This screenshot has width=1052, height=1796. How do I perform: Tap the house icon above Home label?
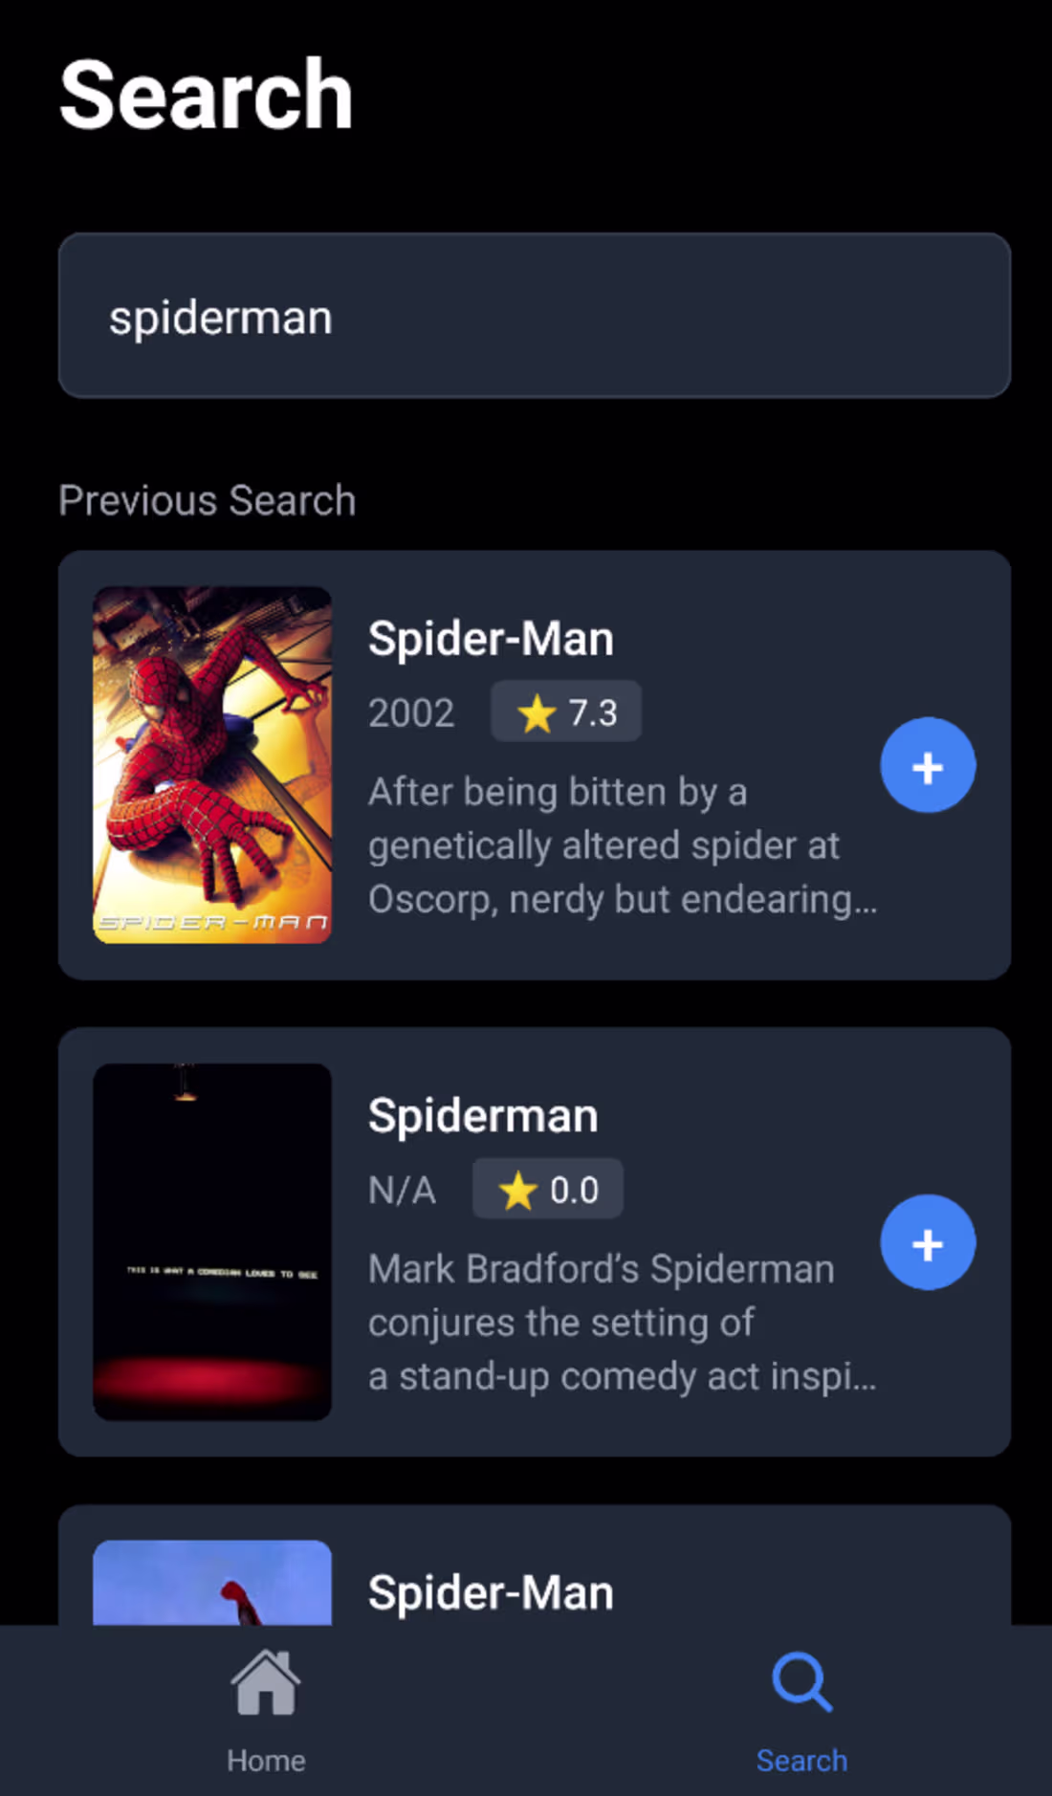[x=265, y=1683]
